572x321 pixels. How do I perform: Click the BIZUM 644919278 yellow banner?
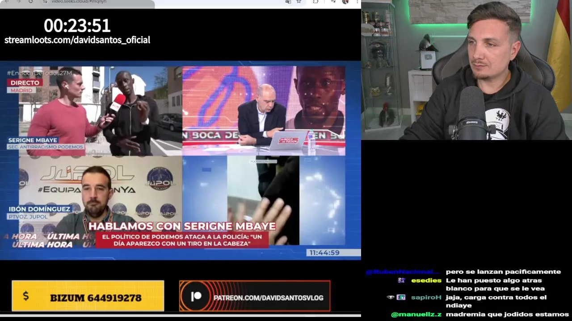[88, 296]
